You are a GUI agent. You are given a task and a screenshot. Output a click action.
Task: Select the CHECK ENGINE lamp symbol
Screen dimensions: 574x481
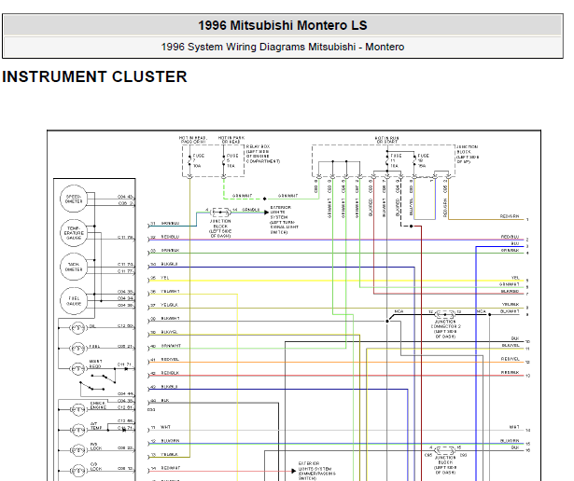[x=77, y=409]
